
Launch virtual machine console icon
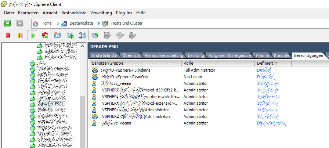coord(95,35)
